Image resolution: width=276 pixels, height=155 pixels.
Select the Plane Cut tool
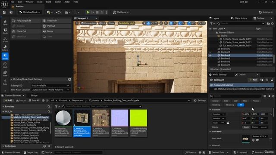(25, 31)
